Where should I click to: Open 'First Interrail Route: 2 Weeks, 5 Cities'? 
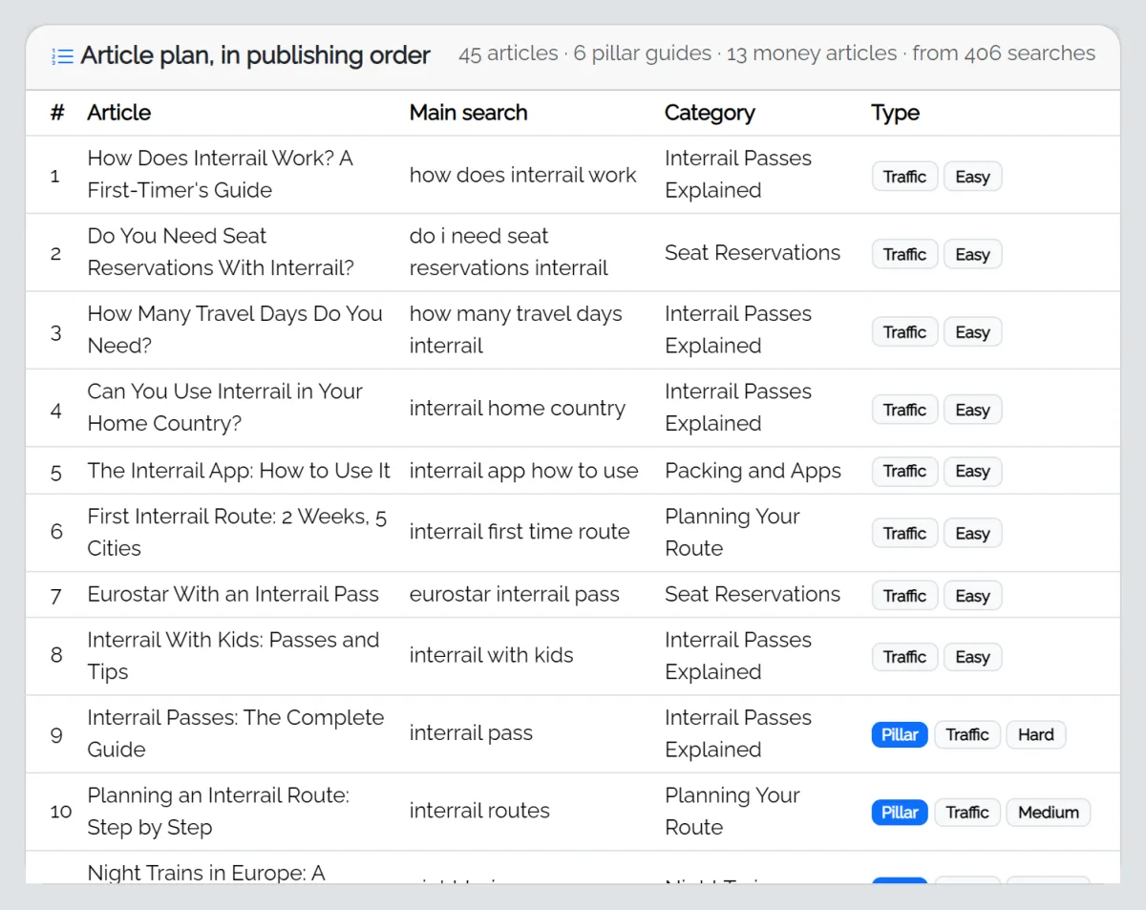(237, 533)
